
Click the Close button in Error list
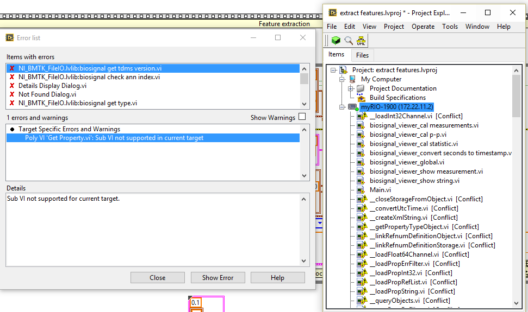(158, 278)
